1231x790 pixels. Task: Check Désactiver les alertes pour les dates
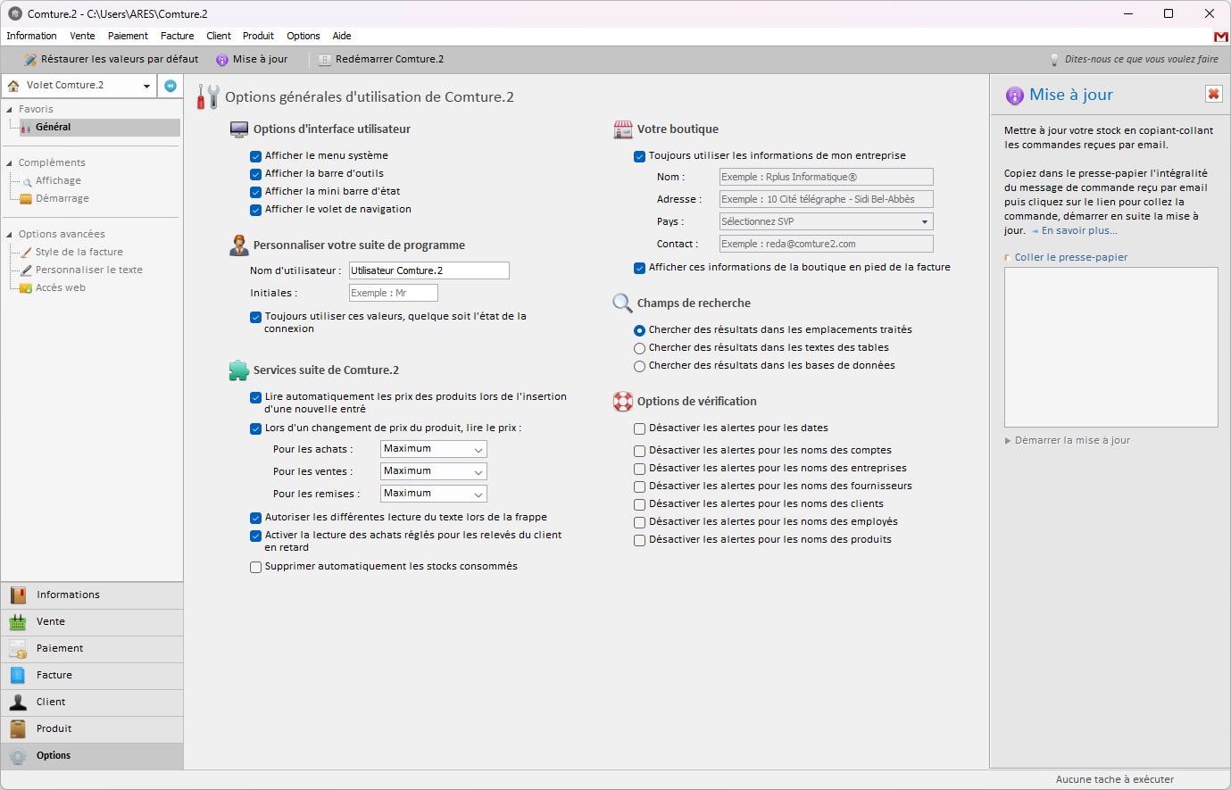[x=639, y=428]
